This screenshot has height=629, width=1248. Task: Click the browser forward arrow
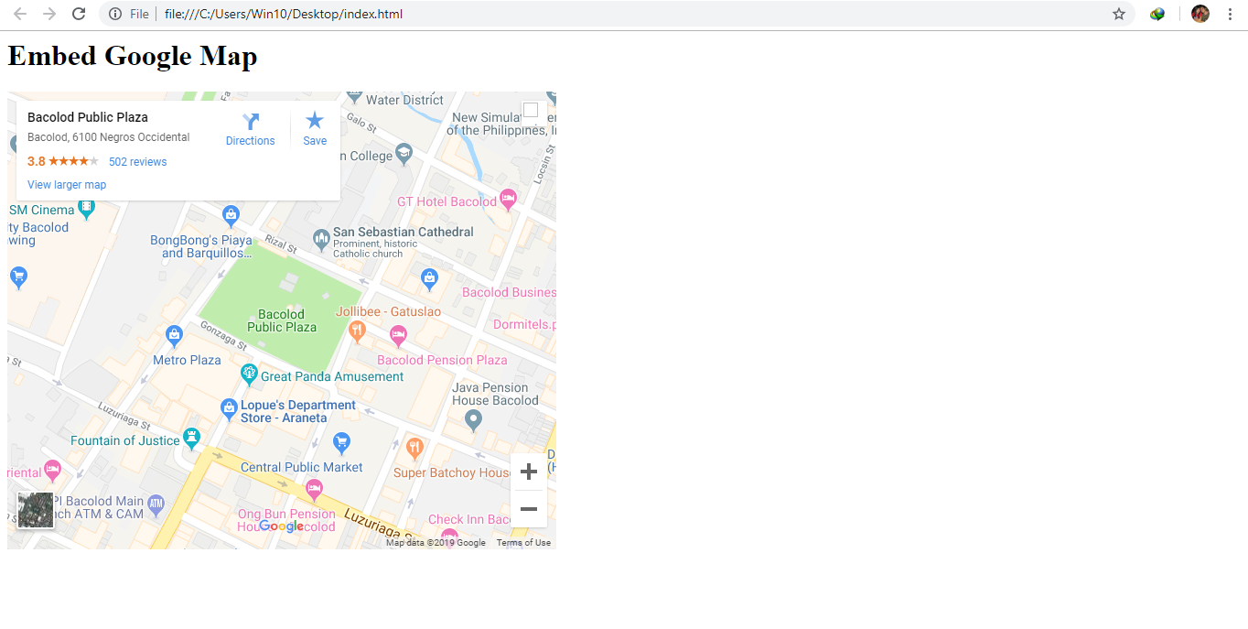tap(49, 14)
